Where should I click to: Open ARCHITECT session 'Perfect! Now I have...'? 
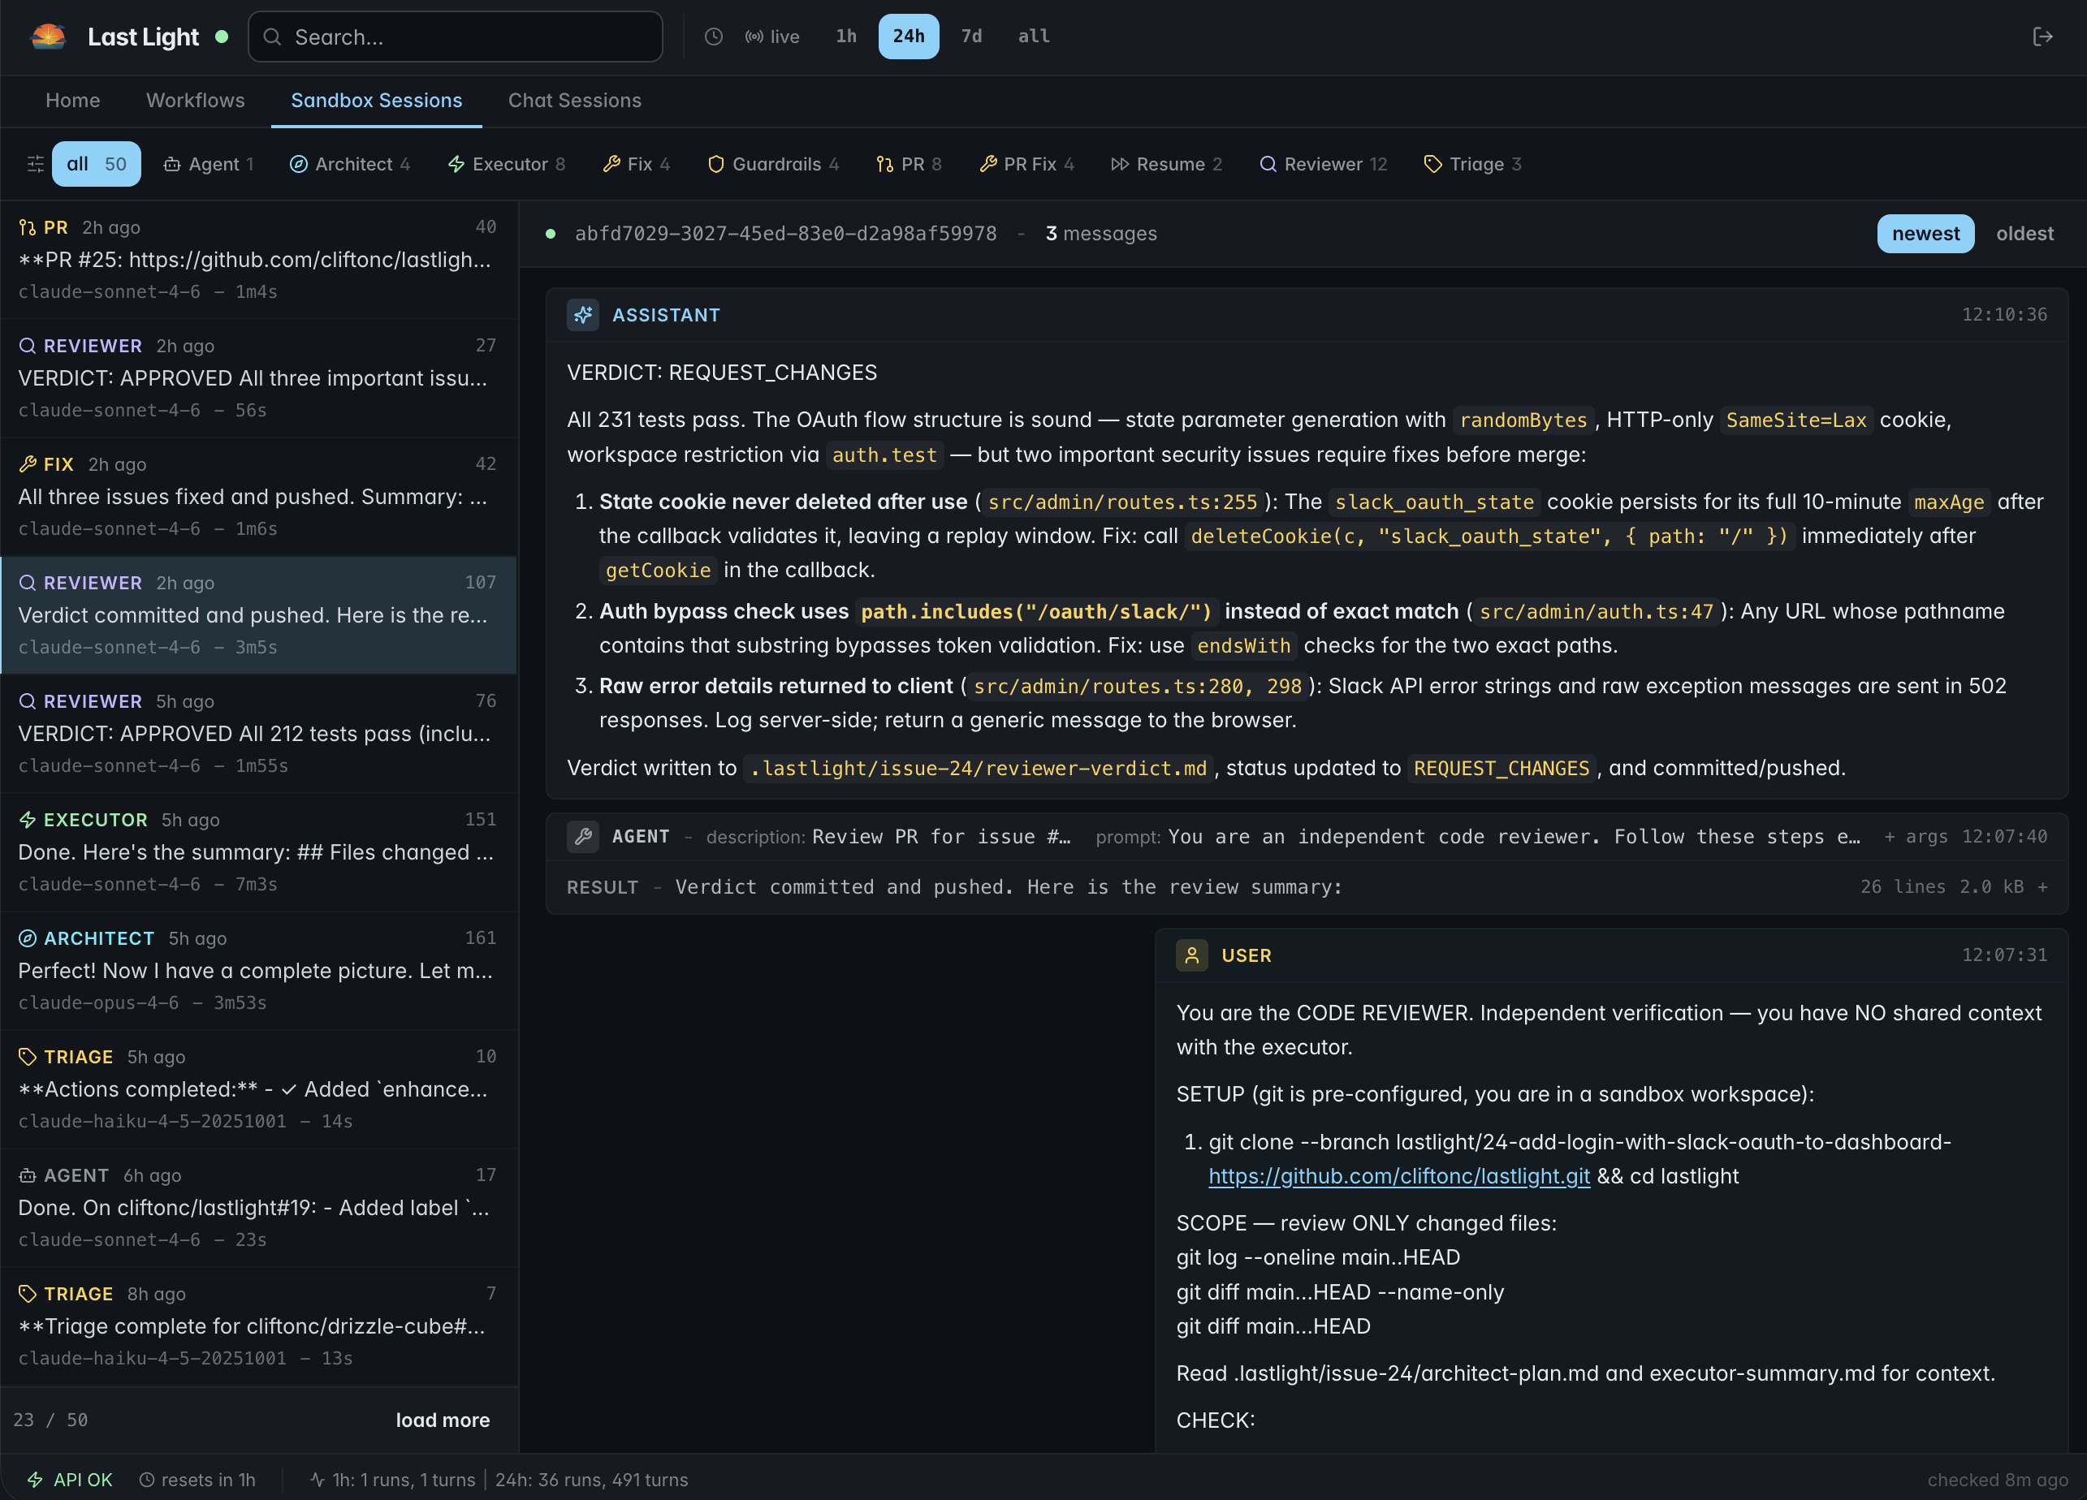coord(258,970)
